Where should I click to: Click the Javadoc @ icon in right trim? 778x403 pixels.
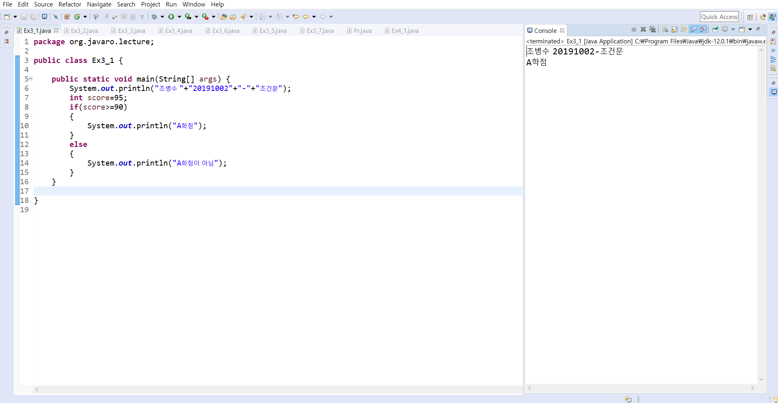point(773,50)
